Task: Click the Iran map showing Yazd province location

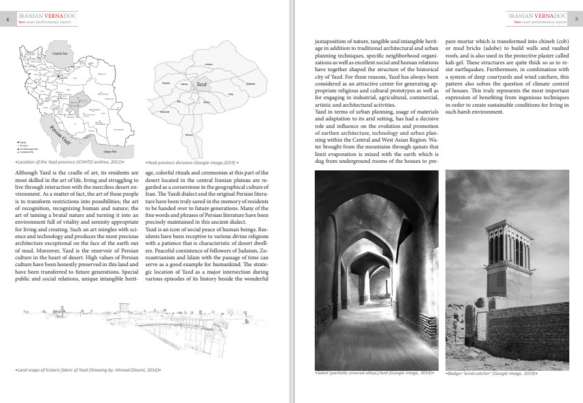Action: [76, 101]
